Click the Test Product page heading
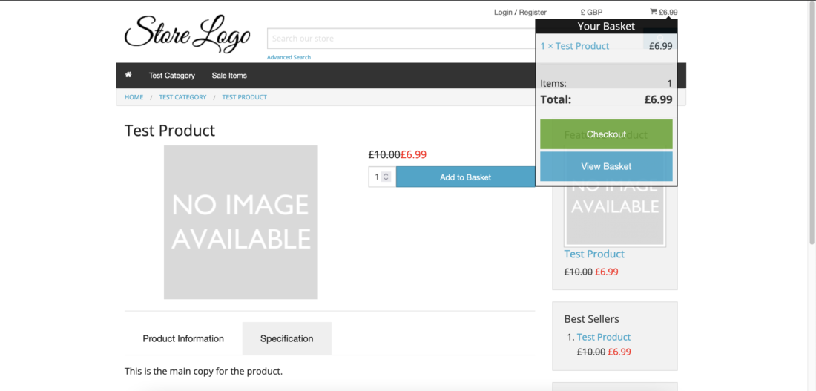The height and width of the screenshot is (391, 816). point(170,130)
